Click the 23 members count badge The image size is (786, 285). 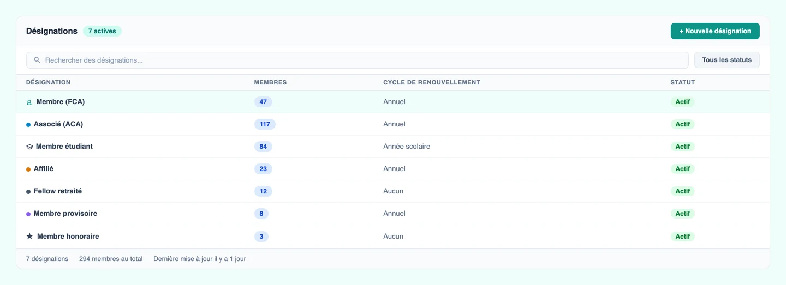(x=263, y=169)
